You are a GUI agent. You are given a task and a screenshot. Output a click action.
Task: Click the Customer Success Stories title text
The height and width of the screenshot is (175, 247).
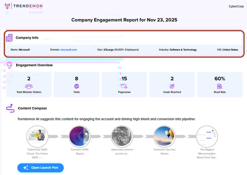[164, 151]
